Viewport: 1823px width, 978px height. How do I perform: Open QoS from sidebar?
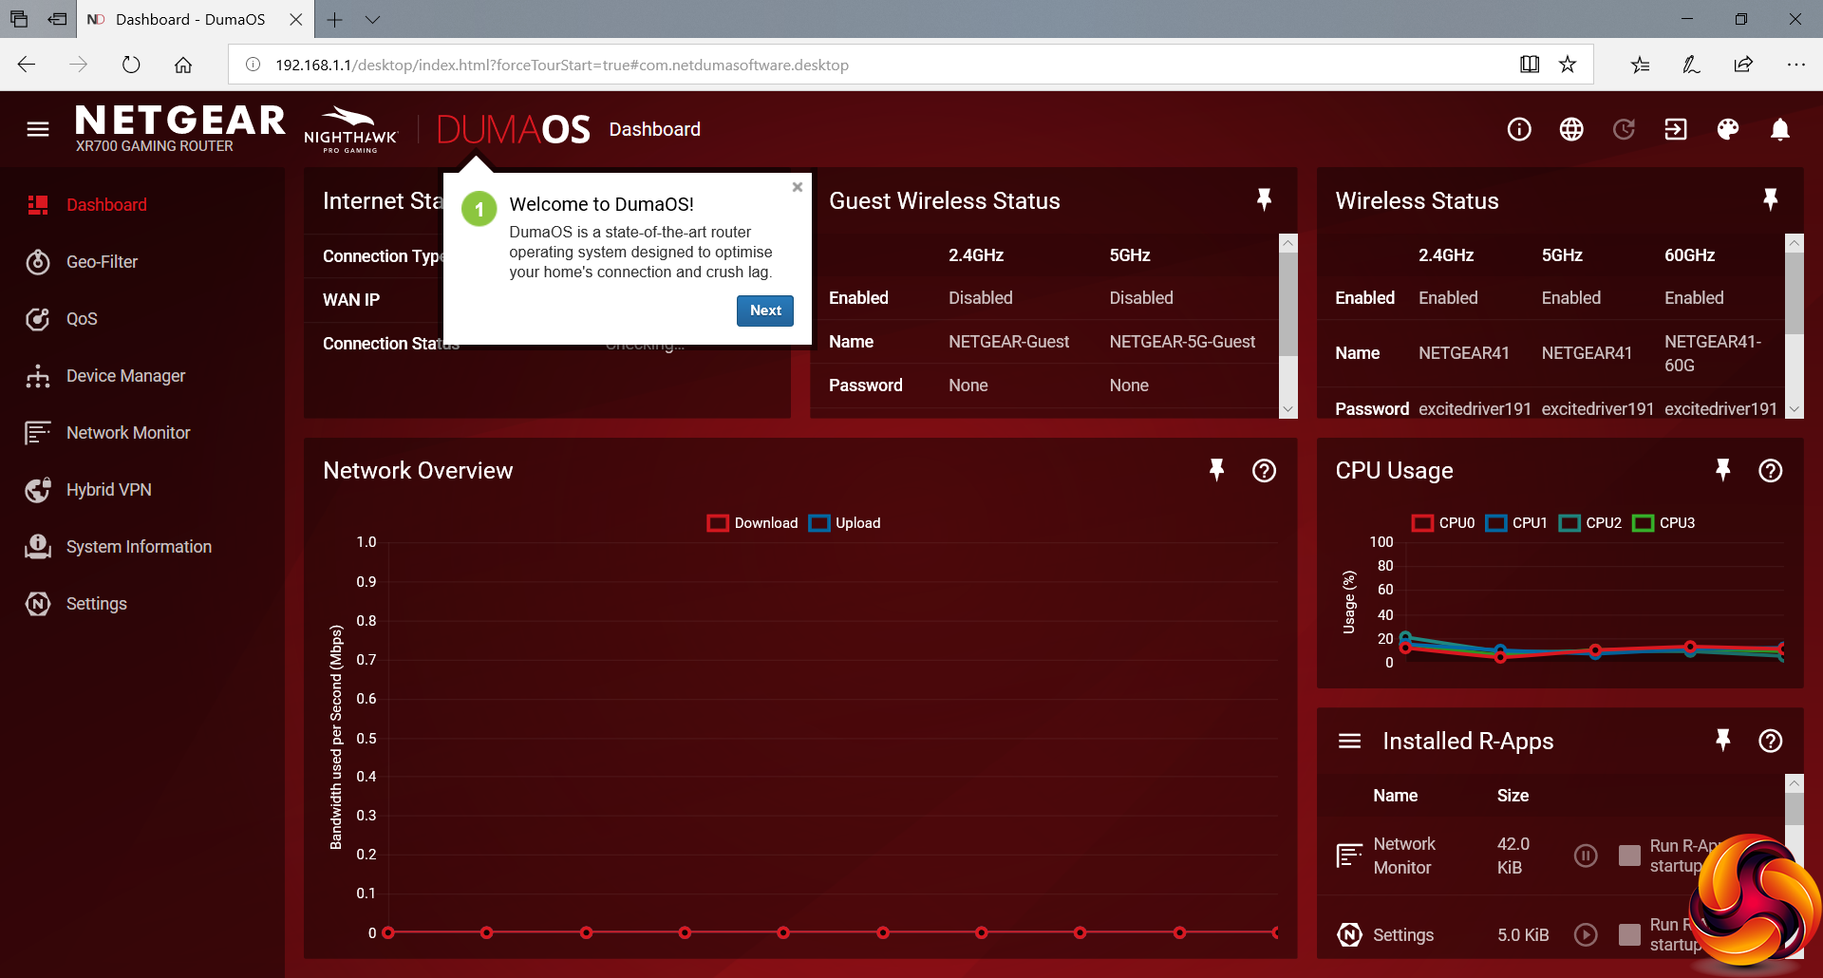pyautogui.click(x=82, y=318)
